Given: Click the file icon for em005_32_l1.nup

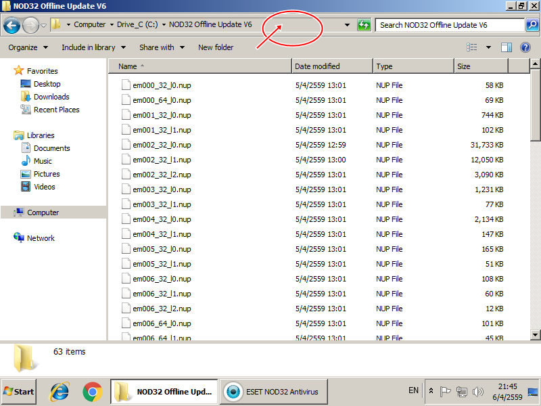Looking at the screenshot, I should click(x=126, y=264).
